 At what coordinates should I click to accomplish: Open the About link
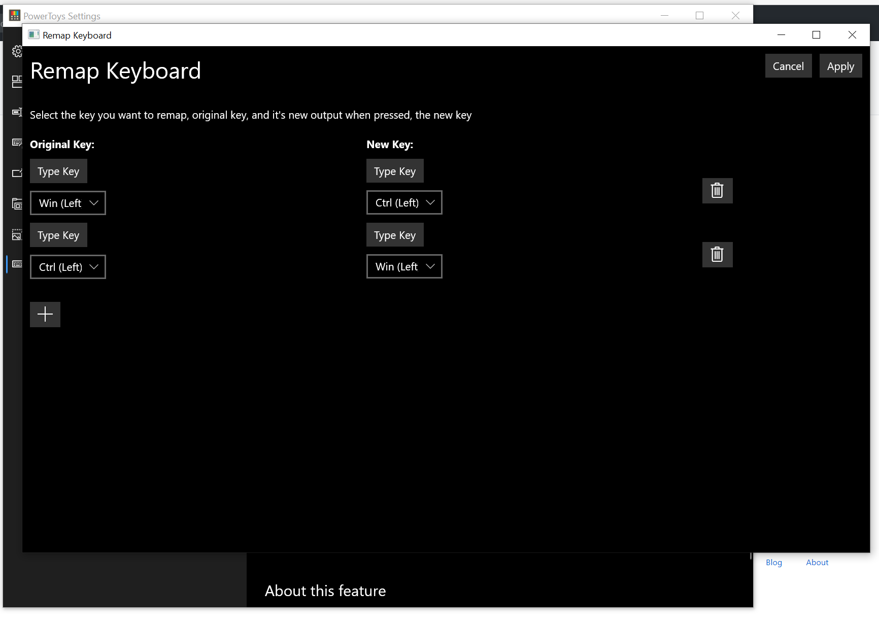pyautogui.click(x=817, y=562)
